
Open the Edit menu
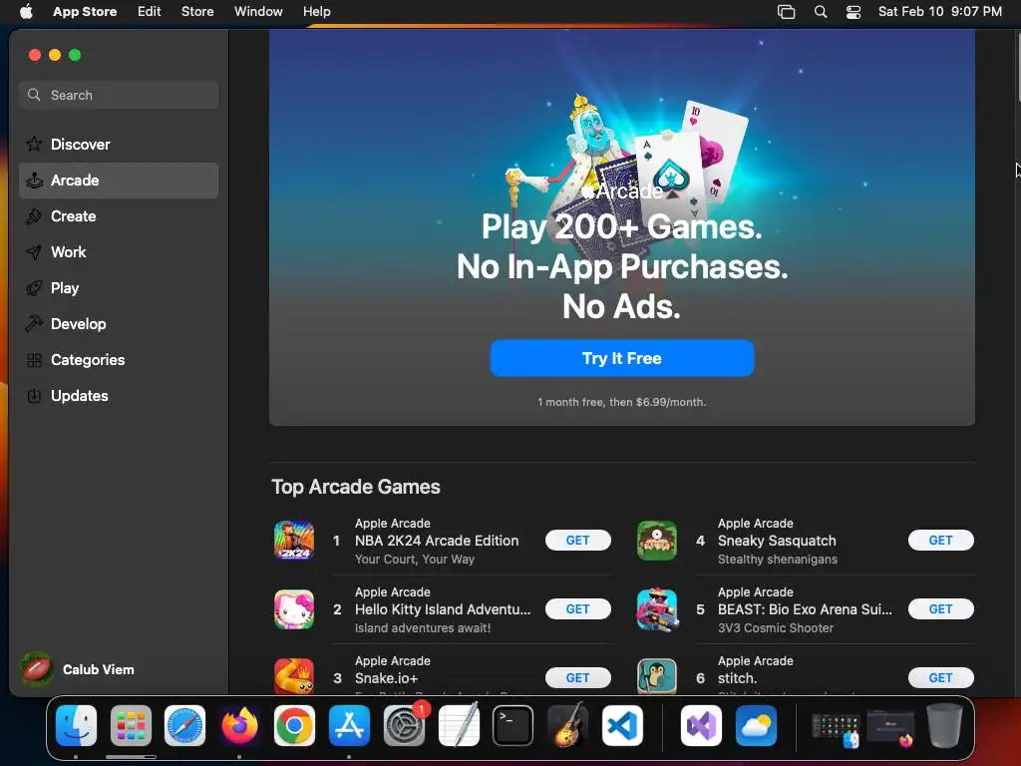[150, 12]
